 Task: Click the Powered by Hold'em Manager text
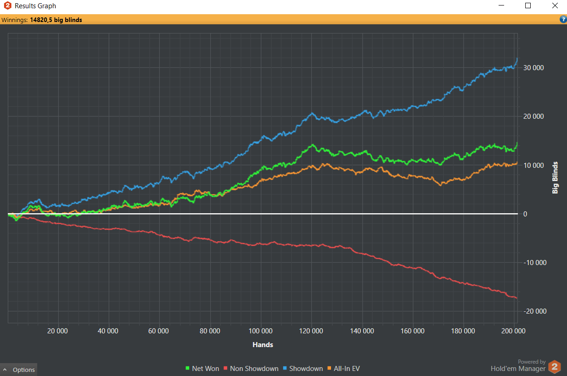[x=518, y=365]
